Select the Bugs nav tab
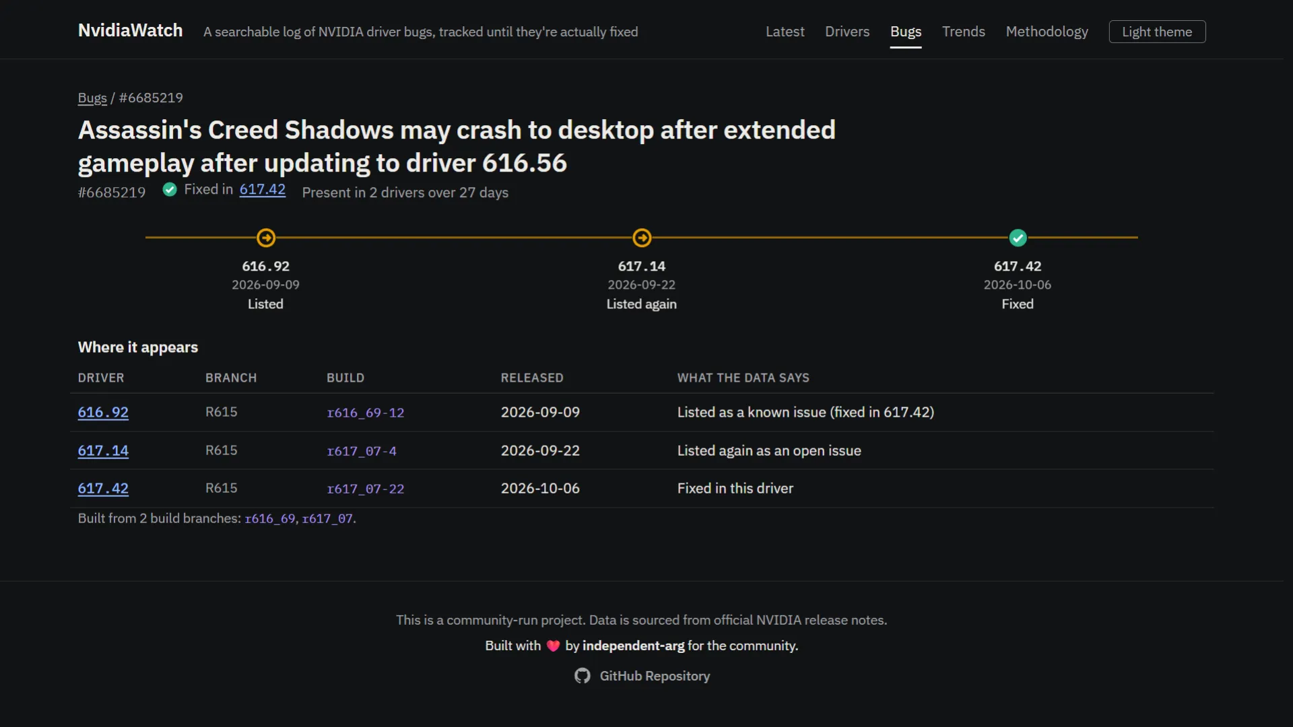 tap(905, 32)
